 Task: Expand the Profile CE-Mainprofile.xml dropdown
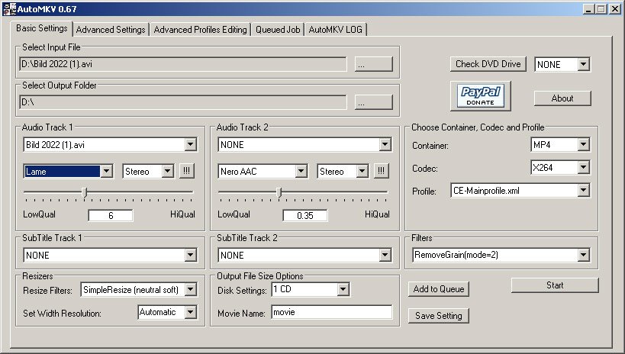click(x=583, y=191)
